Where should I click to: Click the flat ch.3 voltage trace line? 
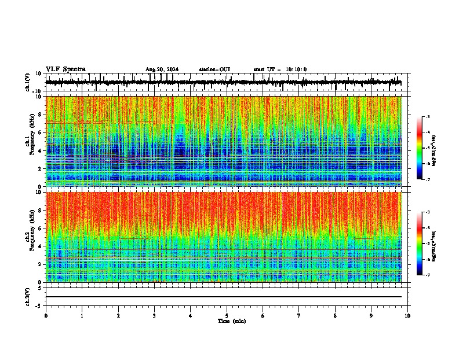223,297
